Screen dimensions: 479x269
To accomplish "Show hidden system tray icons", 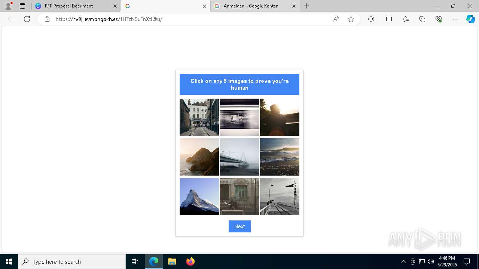I will [403, 262].
